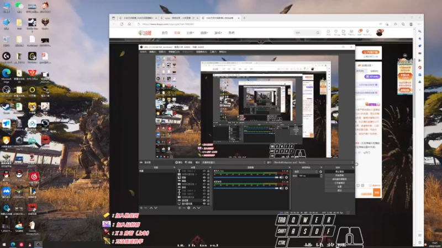Click 停止推流 button in OBS controls
This screenshot has height=248, width=442.
[x=339, y=171]
